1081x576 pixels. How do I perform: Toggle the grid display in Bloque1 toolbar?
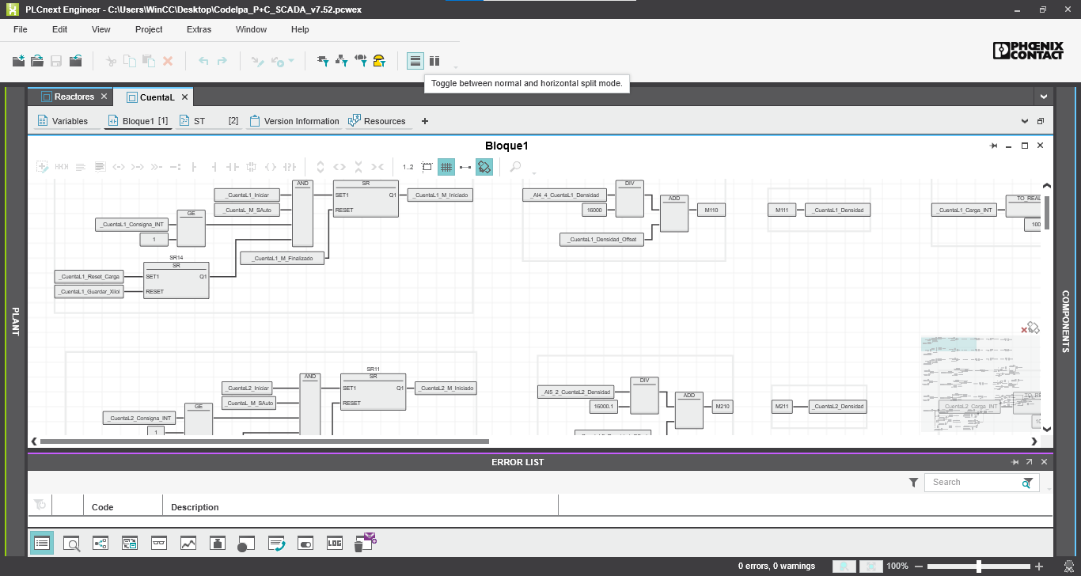click(446, 167)
